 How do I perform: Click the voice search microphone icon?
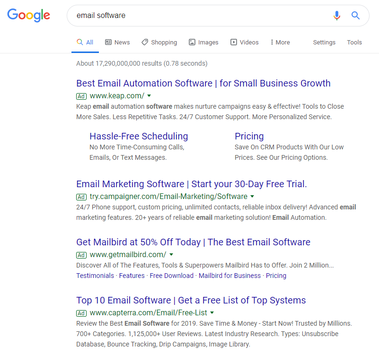337,16
